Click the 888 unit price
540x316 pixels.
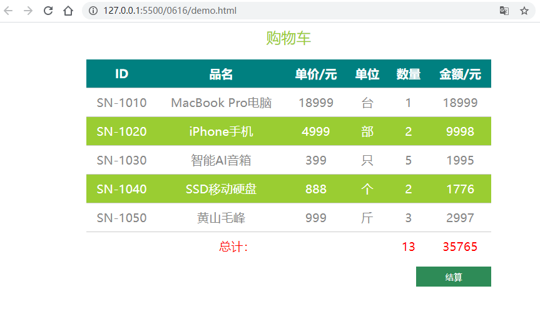(316, 188)
